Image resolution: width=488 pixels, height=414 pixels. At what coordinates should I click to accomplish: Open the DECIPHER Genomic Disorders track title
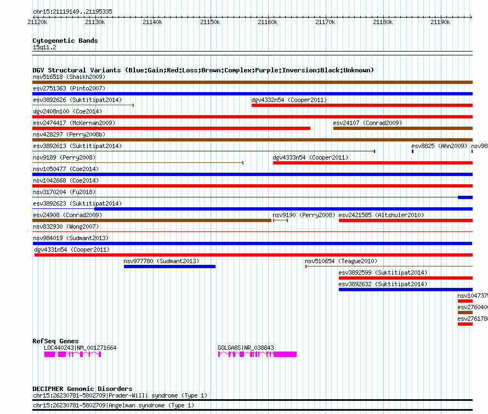(82, 389)
